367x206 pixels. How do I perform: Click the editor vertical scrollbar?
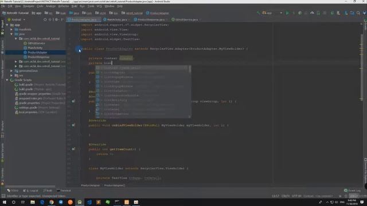(x=362, y=68)
